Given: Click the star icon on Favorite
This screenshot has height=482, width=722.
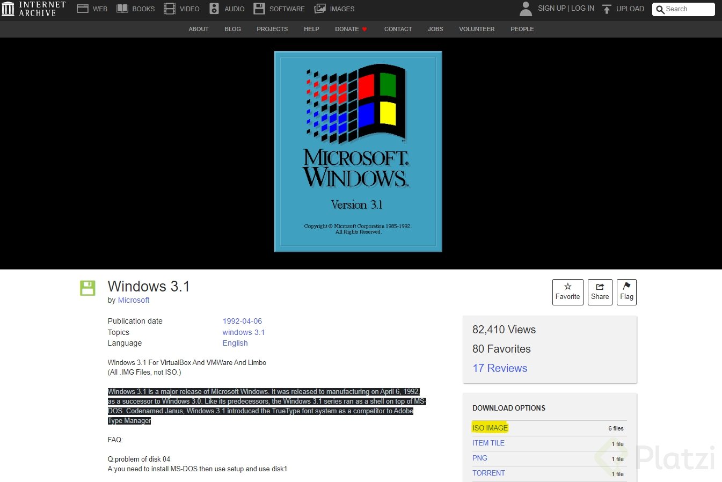Looking at the screenshot, I should pyautogui.click(x=568, y=287).
